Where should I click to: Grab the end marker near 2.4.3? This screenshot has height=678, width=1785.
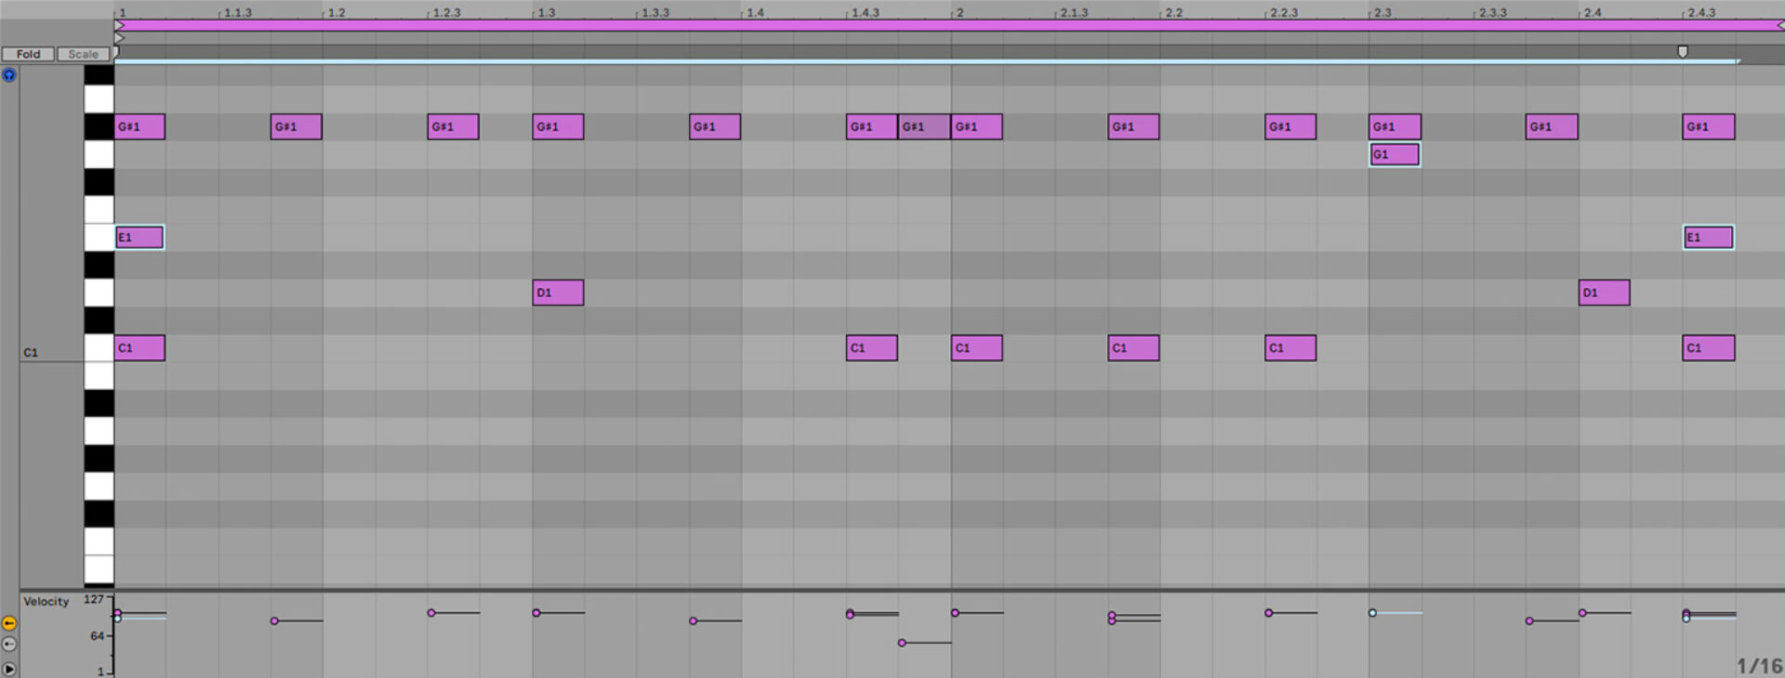[1682, 52]
